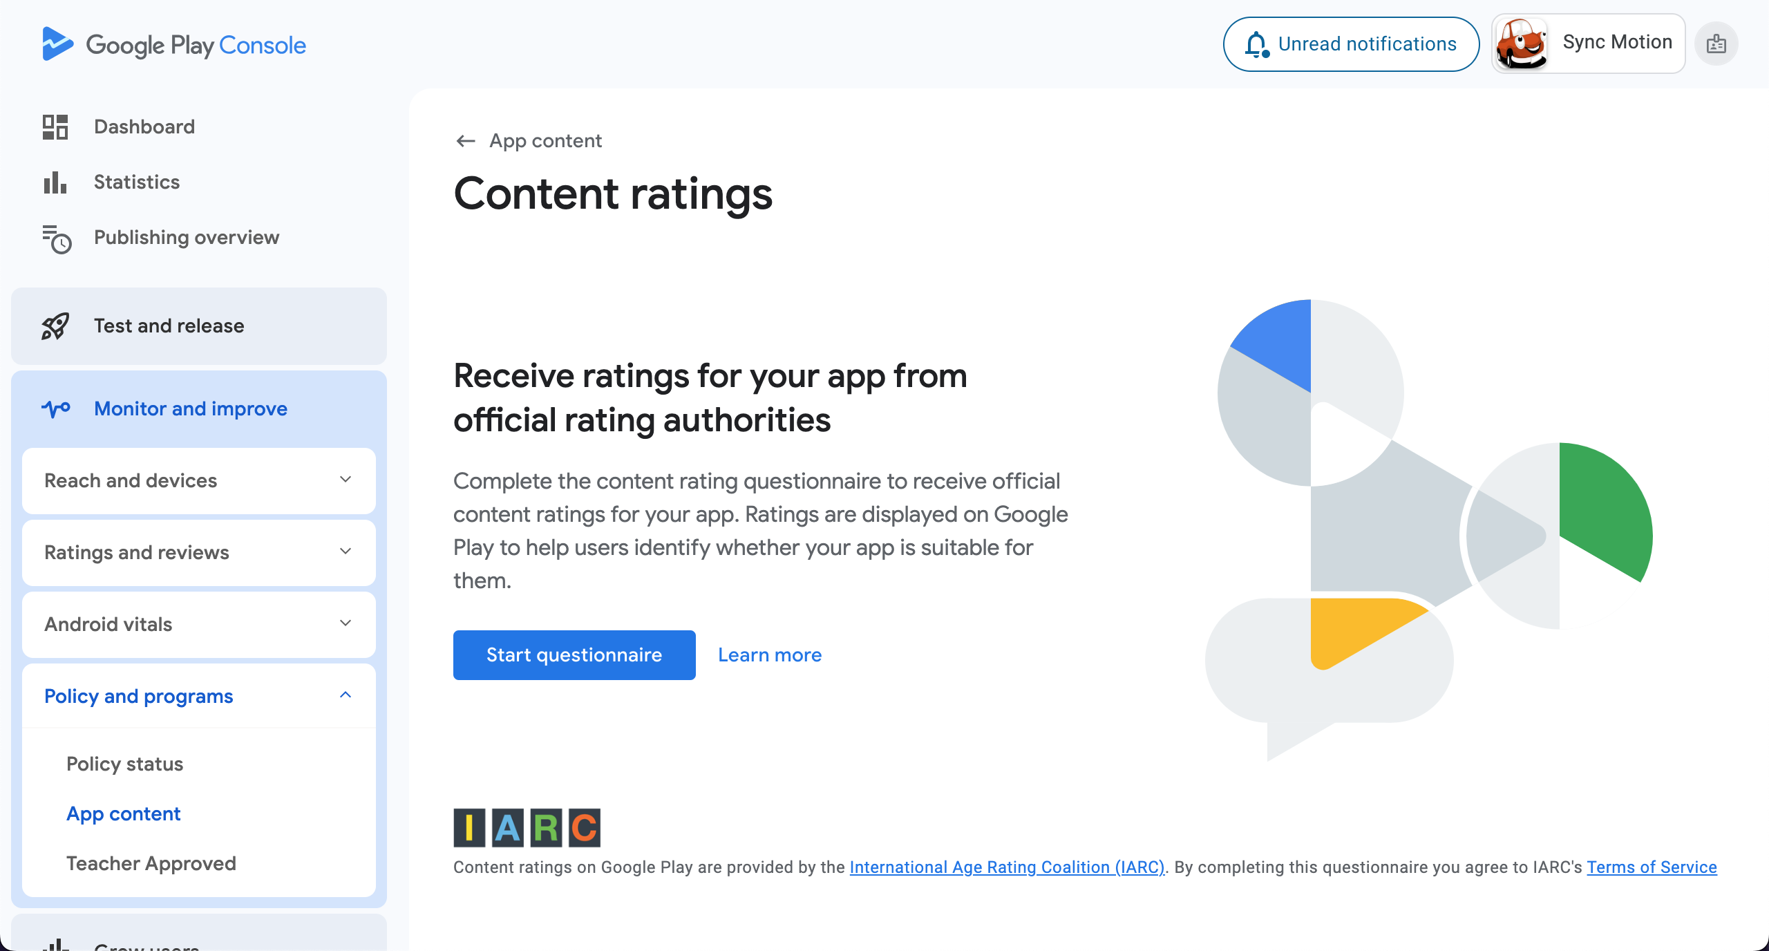Expand the Android vitals section
This screenshot has height=951, width=1769.
(x=199, y=625)
